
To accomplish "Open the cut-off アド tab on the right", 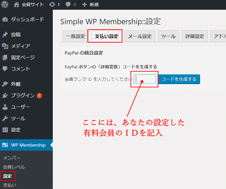I will pos(218,36).
